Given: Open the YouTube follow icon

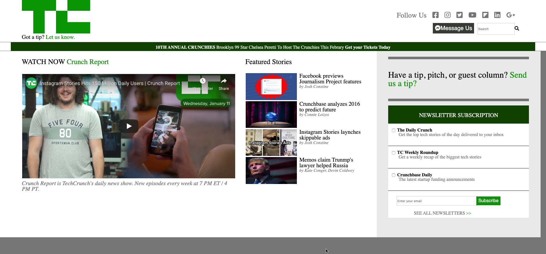Looking at the screenshot, I should [472, 15].
